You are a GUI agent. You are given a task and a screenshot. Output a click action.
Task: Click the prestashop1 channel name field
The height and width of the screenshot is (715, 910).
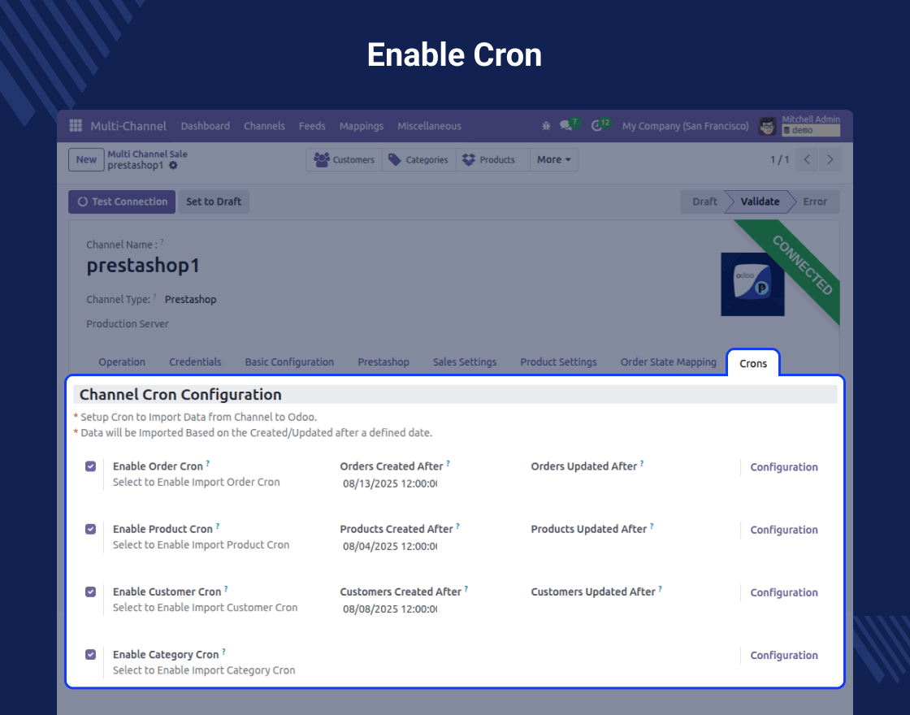click(143, 266)
